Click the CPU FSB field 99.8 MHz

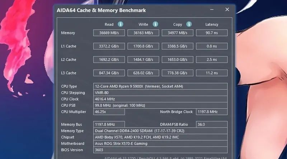tap(160, 105)
